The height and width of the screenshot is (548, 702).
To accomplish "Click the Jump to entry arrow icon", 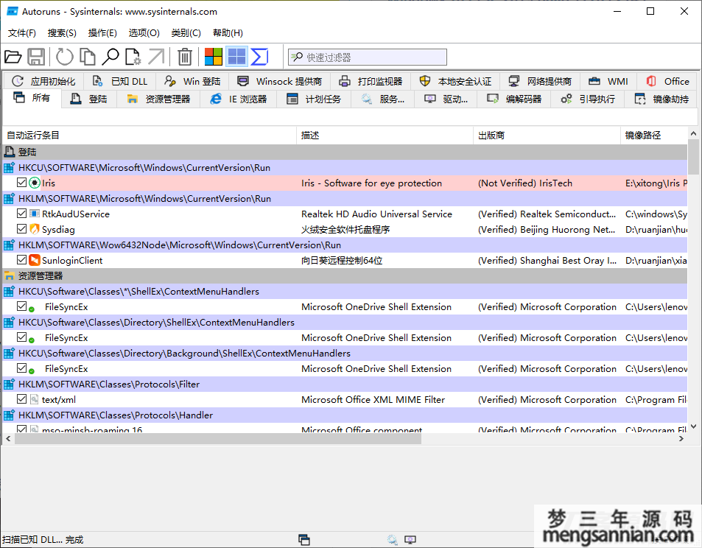I will (x=156, y=57).
